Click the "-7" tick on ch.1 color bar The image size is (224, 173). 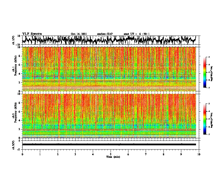click(209, 88)
